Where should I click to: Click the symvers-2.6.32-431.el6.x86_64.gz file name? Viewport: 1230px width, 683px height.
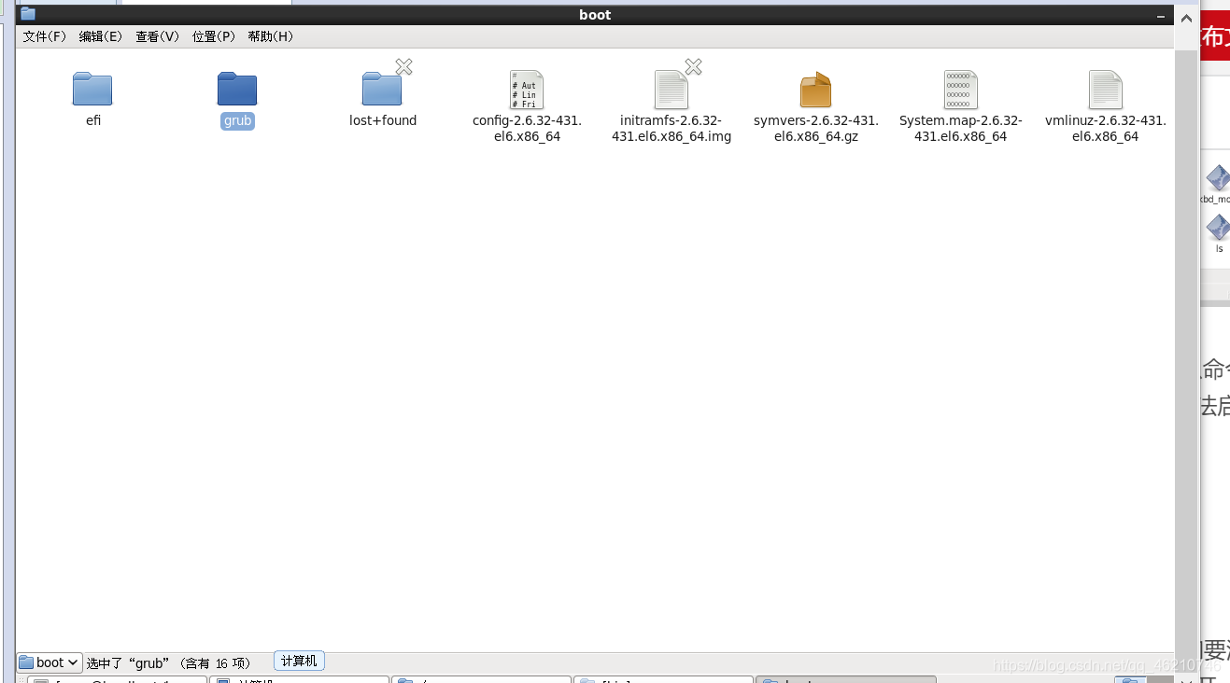(816, 128)
